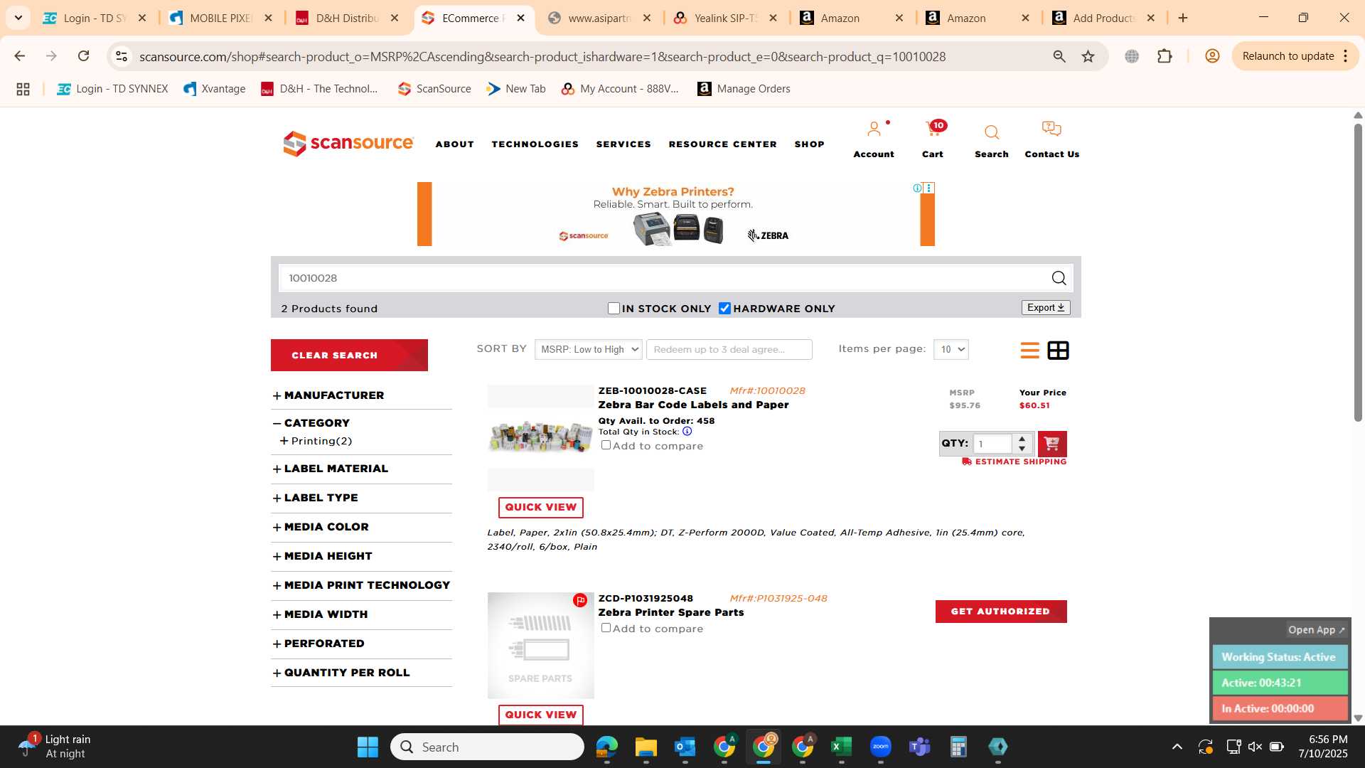This screenshot has height=768, width=1365.
Task: Toggle the IN STOCK ONLY checkbox
Action: (614, 309)
